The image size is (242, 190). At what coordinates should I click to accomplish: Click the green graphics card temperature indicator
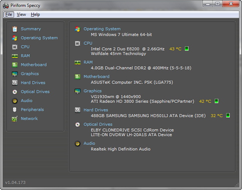[216, 101]
